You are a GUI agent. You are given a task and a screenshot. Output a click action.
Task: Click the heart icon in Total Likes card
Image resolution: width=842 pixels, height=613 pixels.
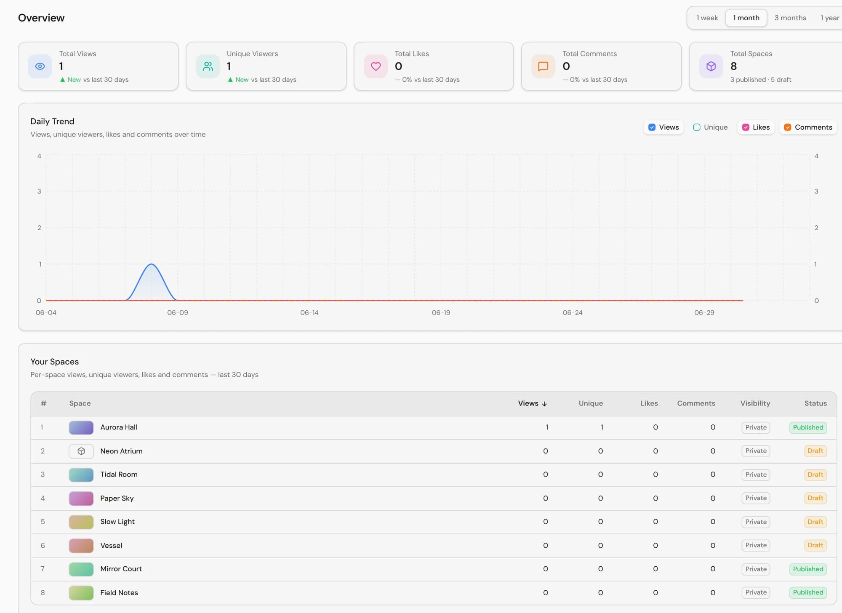[376, 67]
